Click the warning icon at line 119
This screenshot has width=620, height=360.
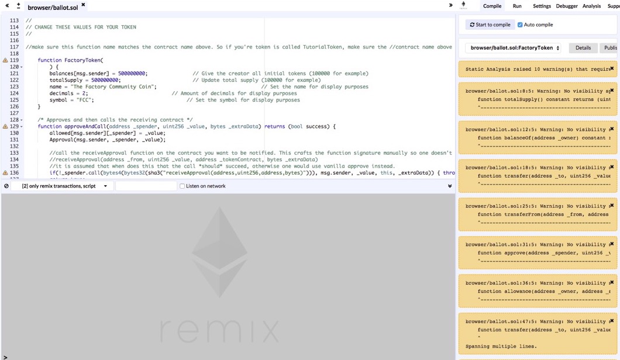5,60
